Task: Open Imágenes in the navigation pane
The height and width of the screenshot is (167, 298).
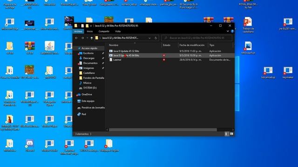Action: coord(88,68)
